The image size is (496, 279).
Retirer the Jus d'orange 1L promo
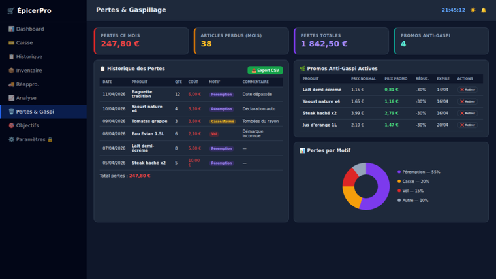click(467, 125)
